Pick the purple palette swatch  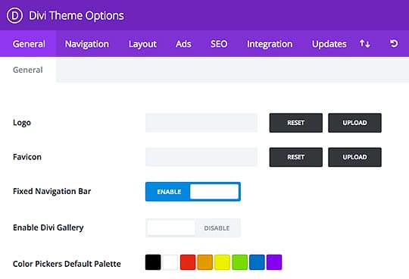[x=274, y=262]
